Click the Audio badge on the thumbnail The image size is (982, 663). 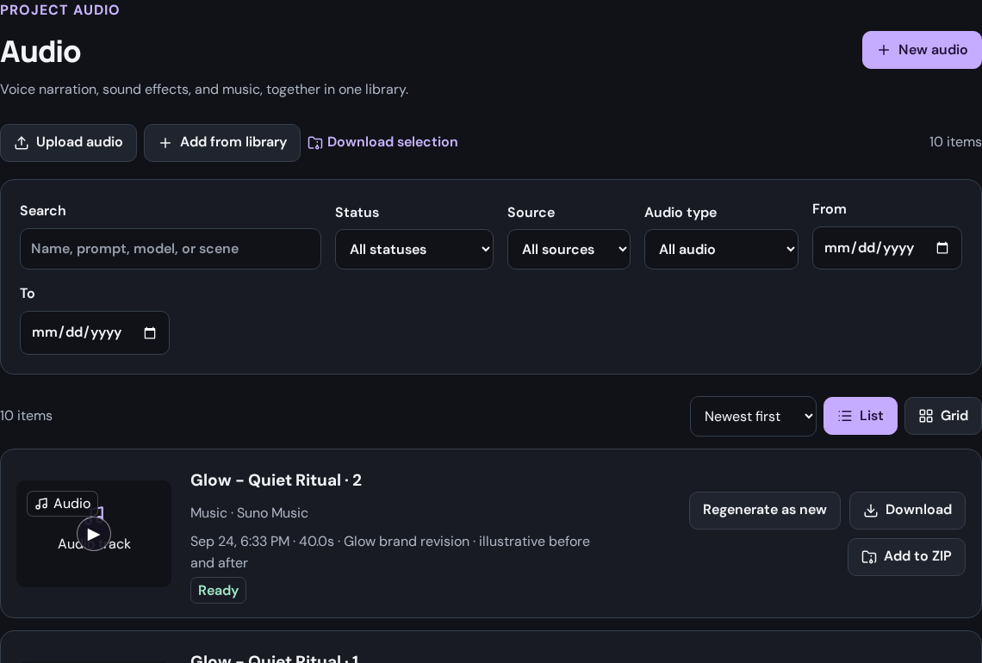63,504
